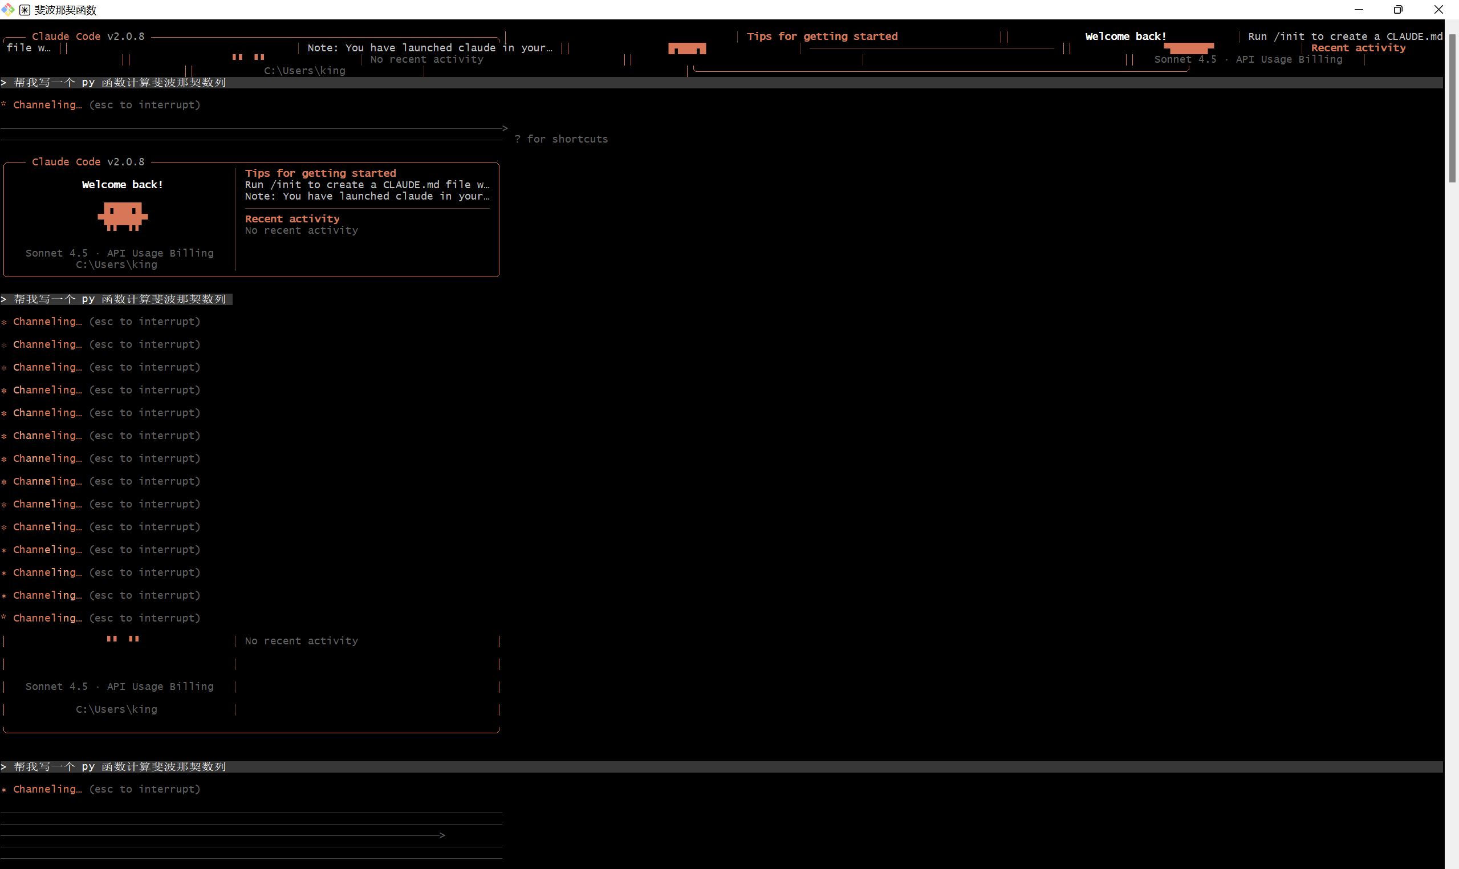Restore down the terminal window
Viewport: 1459px width, 869px height.
tap(1397, 9)
